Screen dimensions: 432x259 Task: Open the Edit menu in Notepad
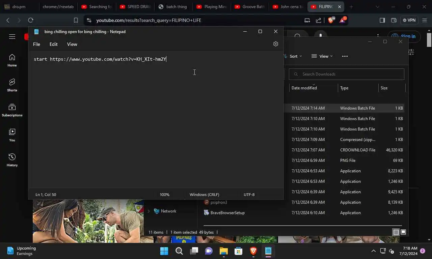[53, 44]
